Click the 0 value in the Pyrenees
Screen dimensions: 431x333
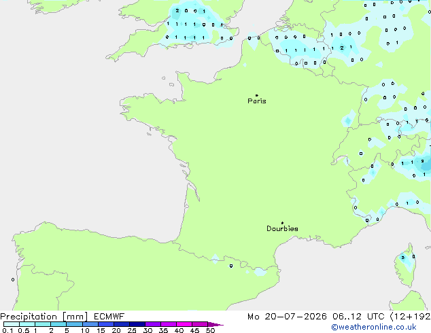coord(231,266)
